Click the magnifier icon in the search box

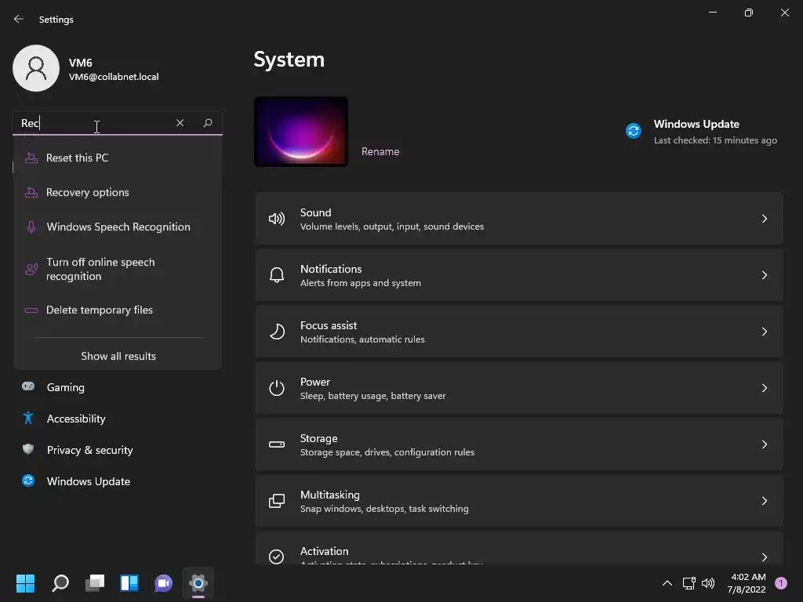click(x=207, y=123)
